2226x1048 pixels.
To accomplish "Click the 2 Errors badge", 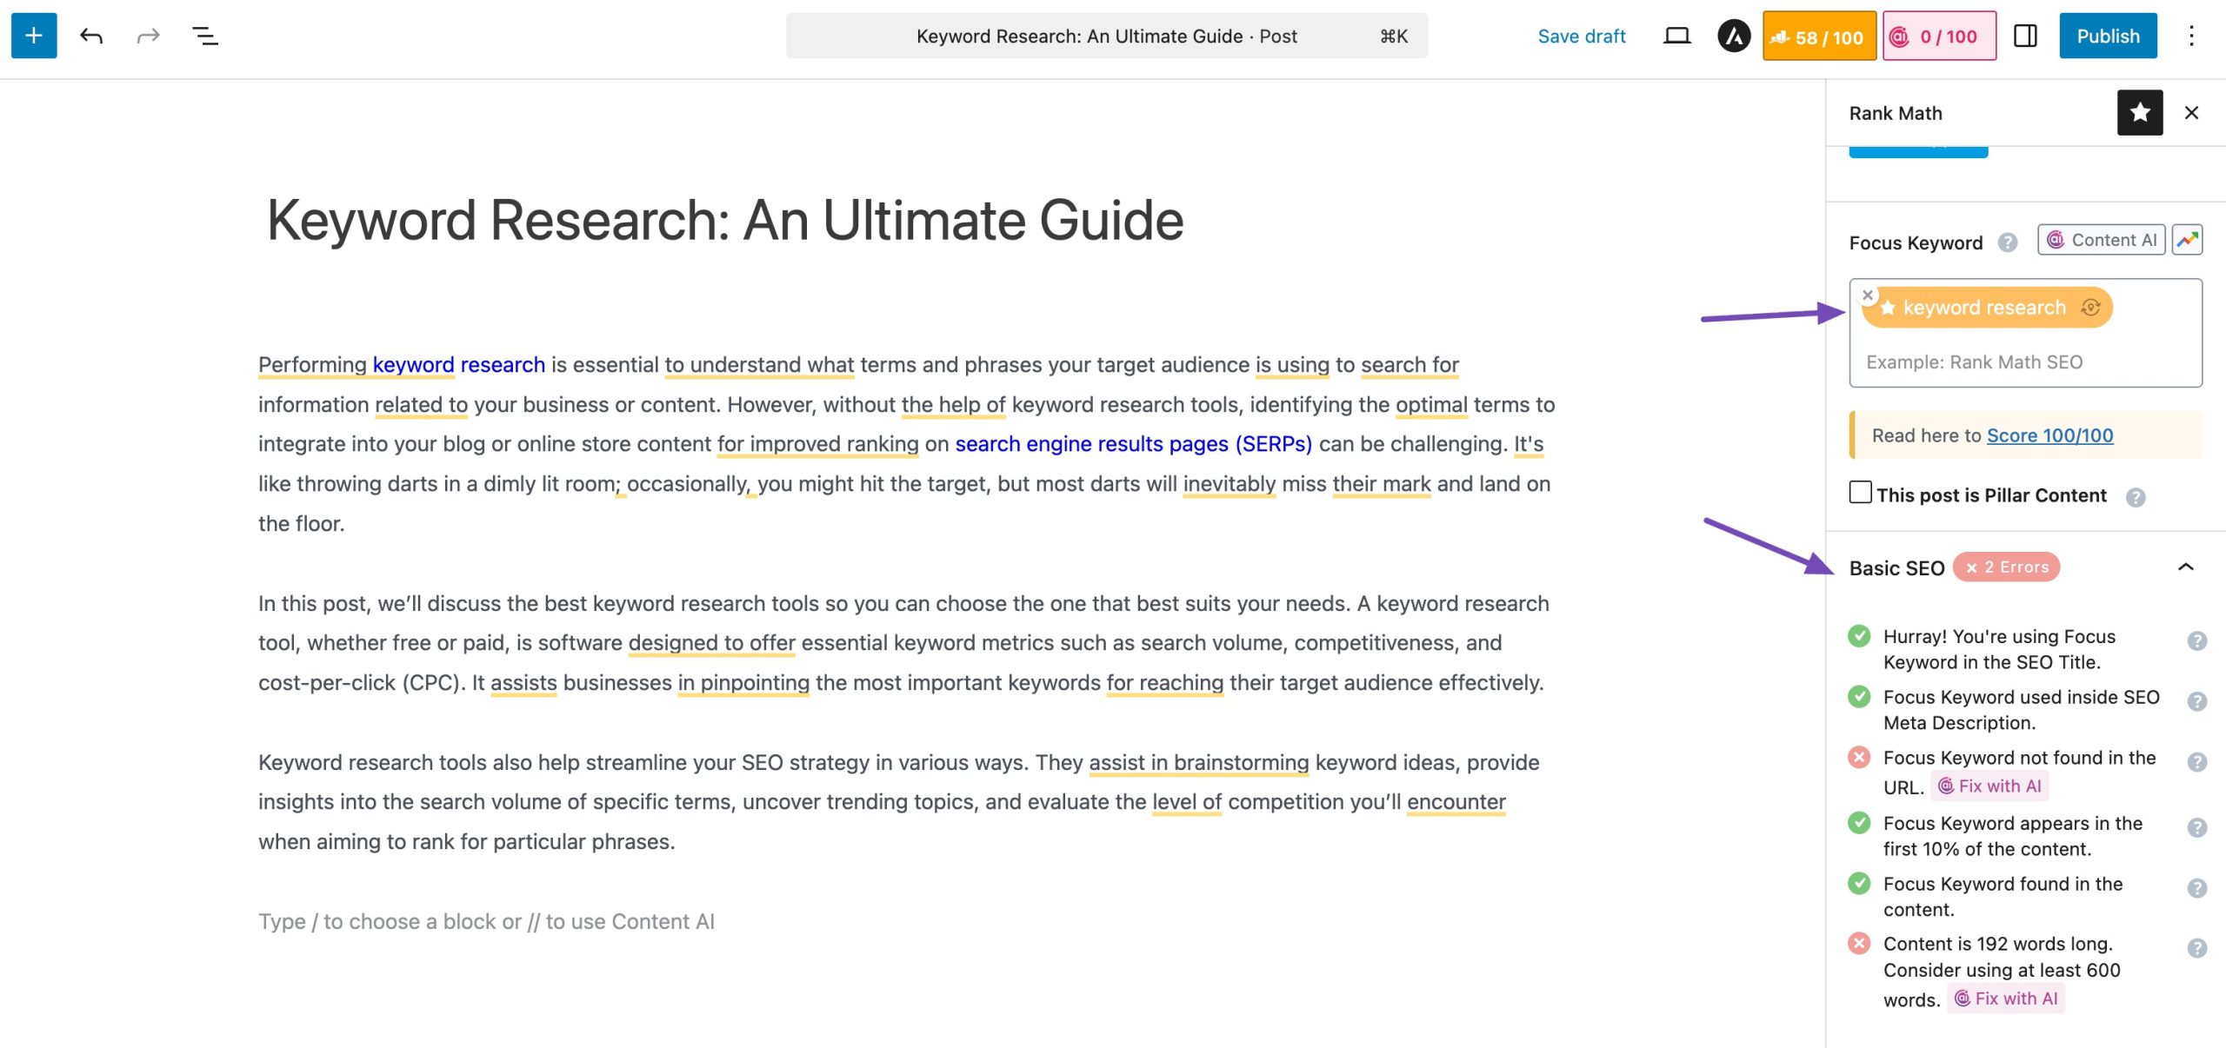I will 2006,567.
